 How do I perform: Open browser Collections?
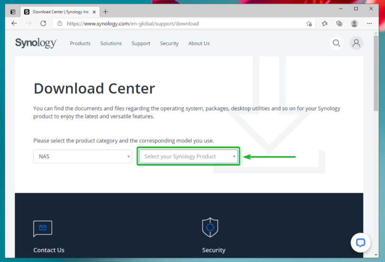pos(339,24)
